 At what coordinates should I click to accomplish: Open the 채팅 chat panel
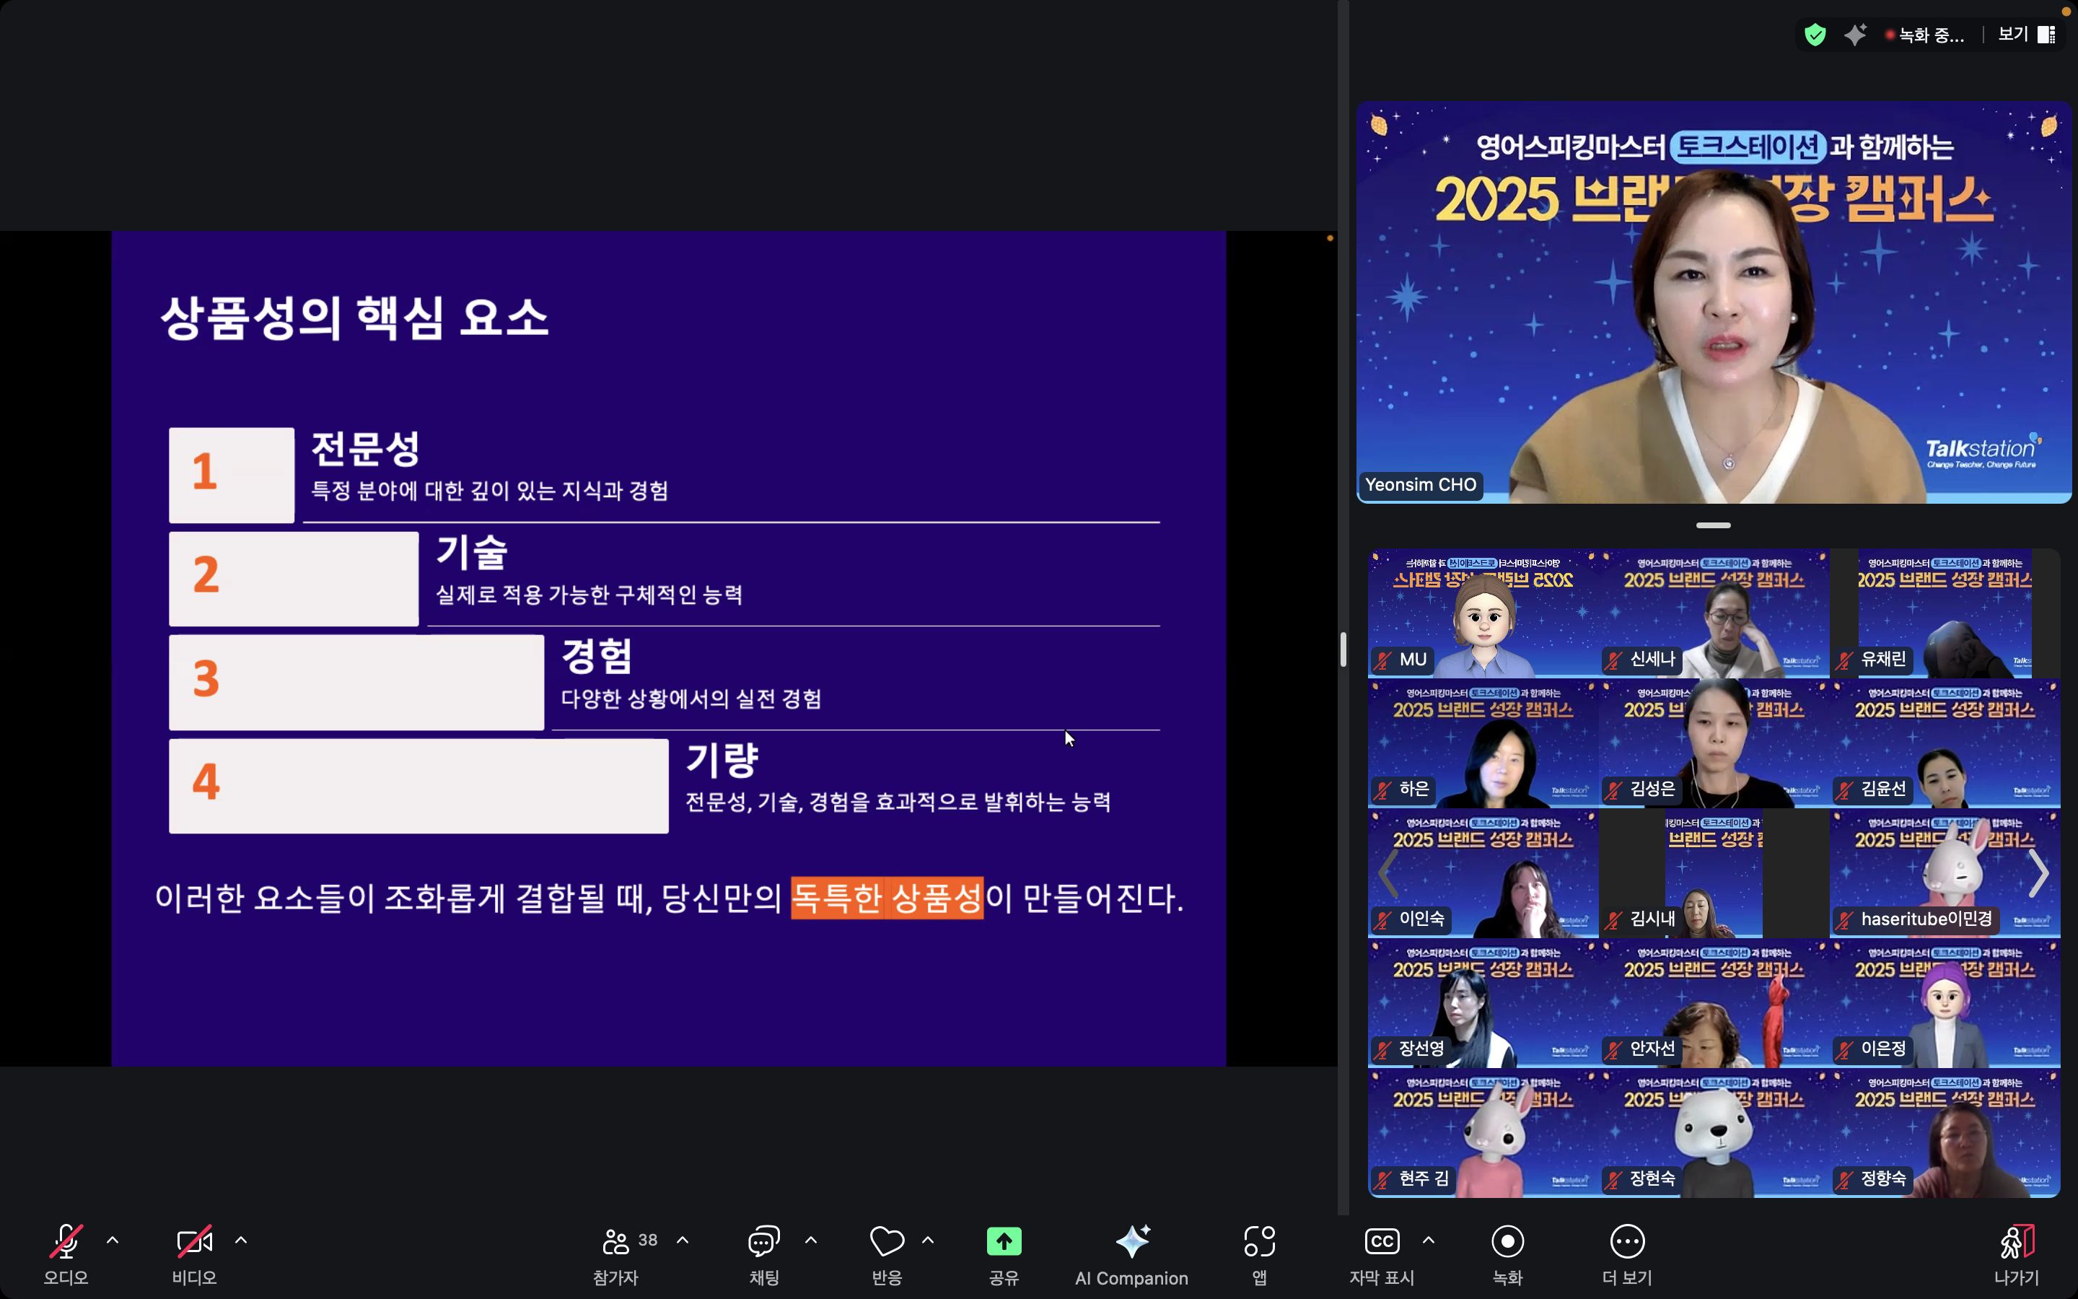click(763, 1242)
